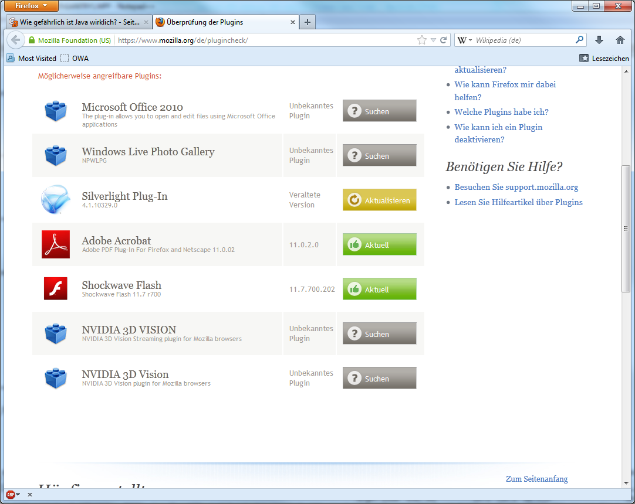
Task: Click Suchen for Windows Live Photo Gallery
Action: pyautogui.click(x=380, y=155)
